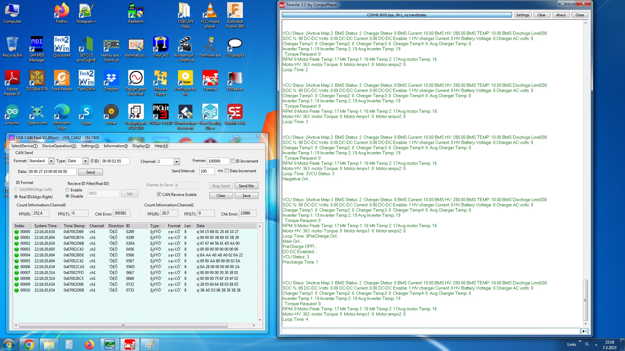Select the Enable filter radio button
Screen dimensions: 625x351
click(67, 190)
